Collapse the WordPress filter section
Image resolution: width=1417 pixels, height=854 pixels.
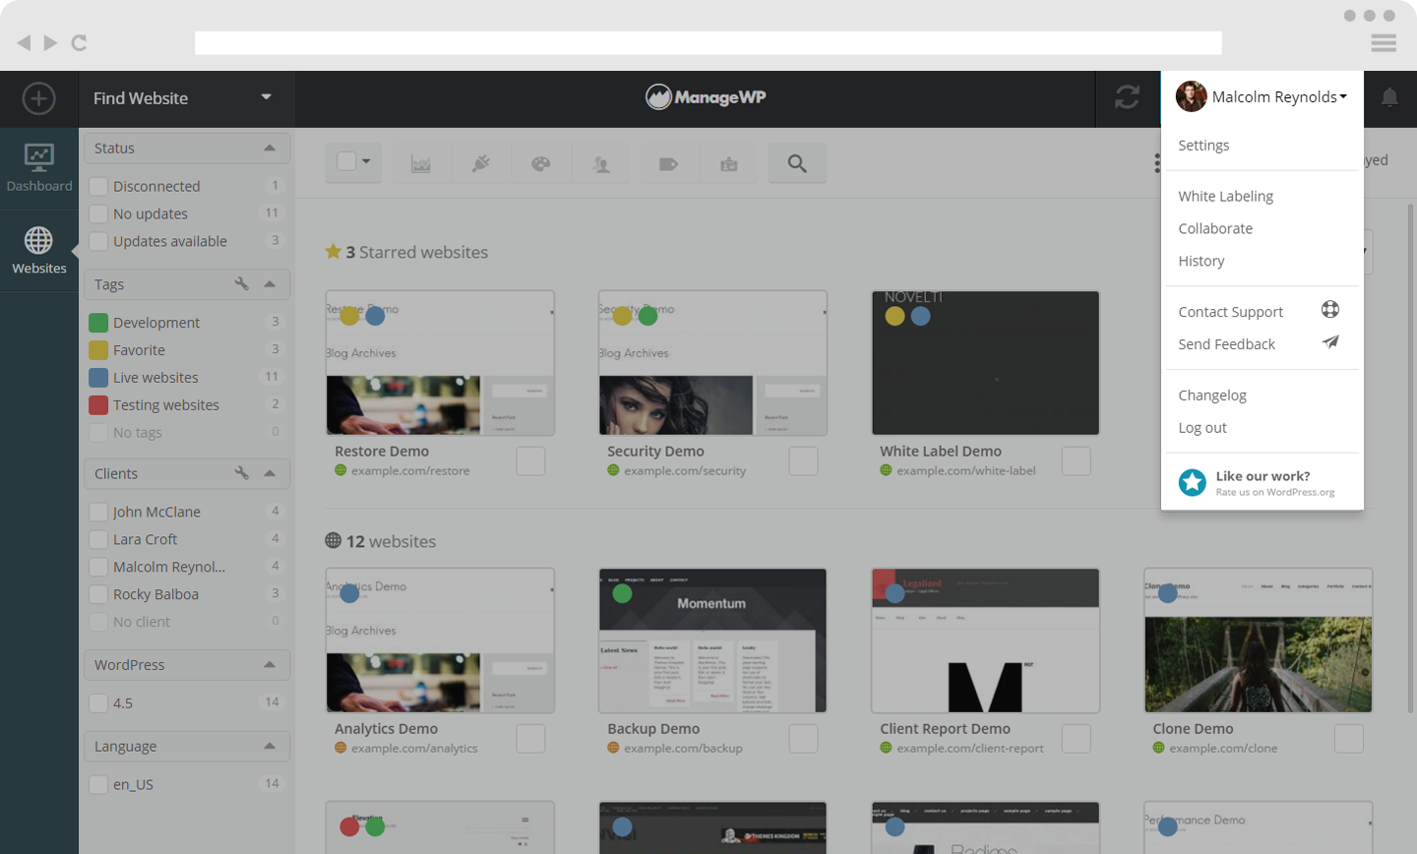point(270,665)
